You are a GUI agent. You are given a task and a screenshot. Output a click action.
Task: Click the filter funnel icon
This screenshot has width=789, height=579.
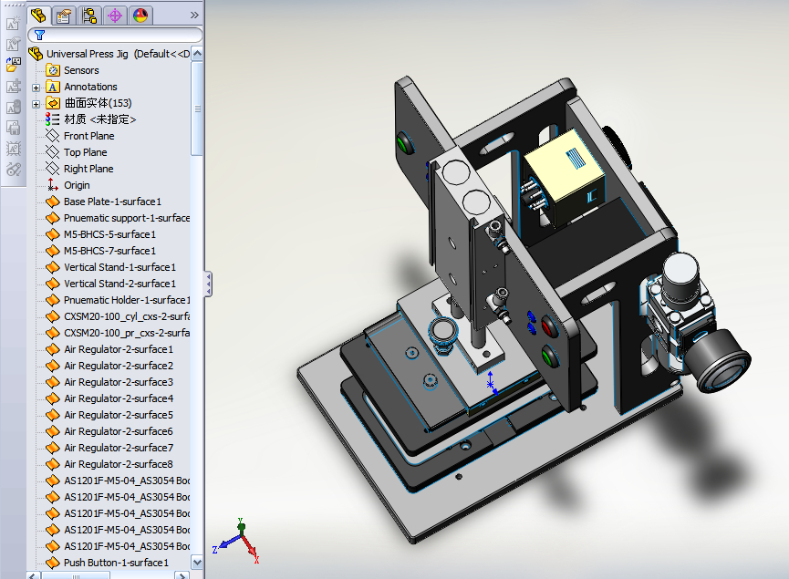(x=40, y=35)
